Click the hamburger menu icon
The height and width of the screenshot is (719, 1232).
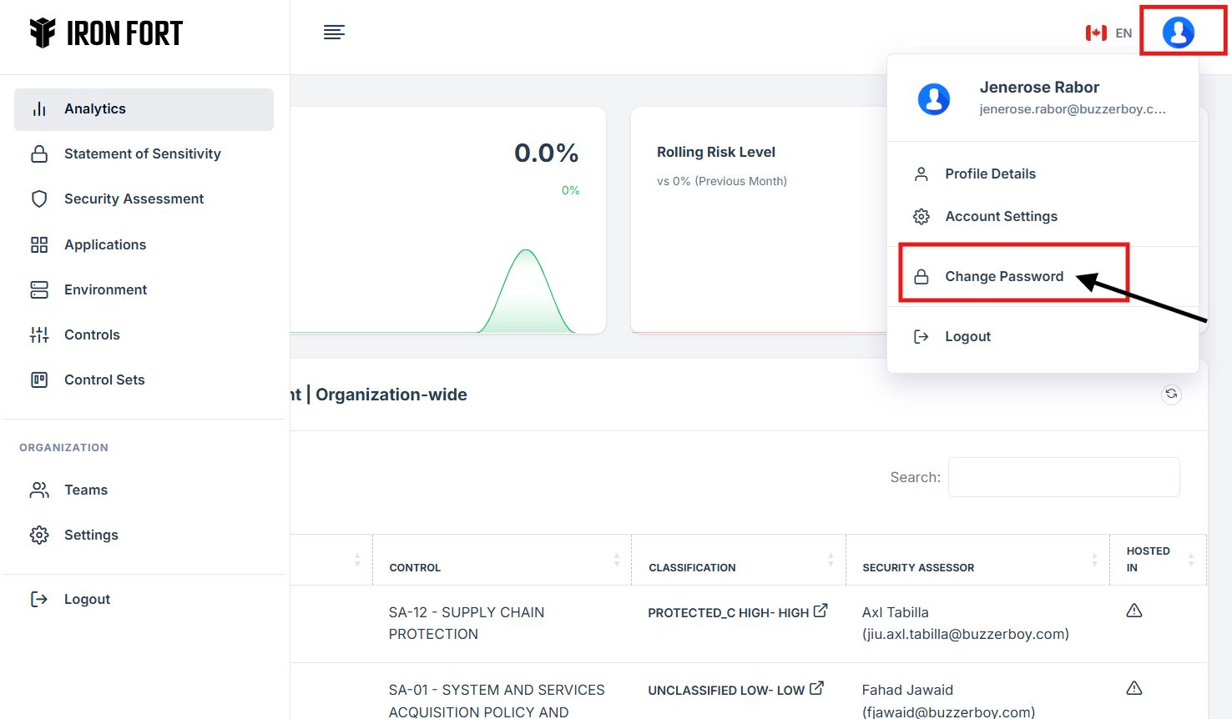tap(334, 33)
